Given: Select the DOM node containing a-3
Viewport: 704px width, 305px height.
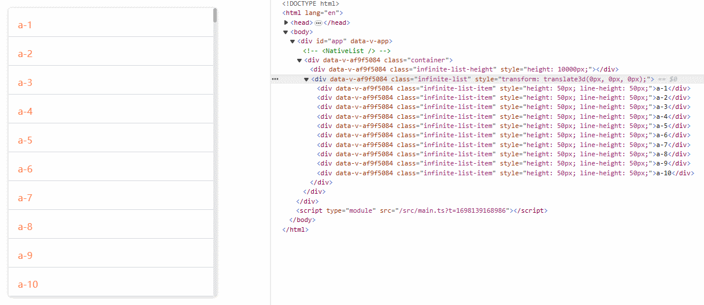Looking at the screenshot, I should coord(504,107).
